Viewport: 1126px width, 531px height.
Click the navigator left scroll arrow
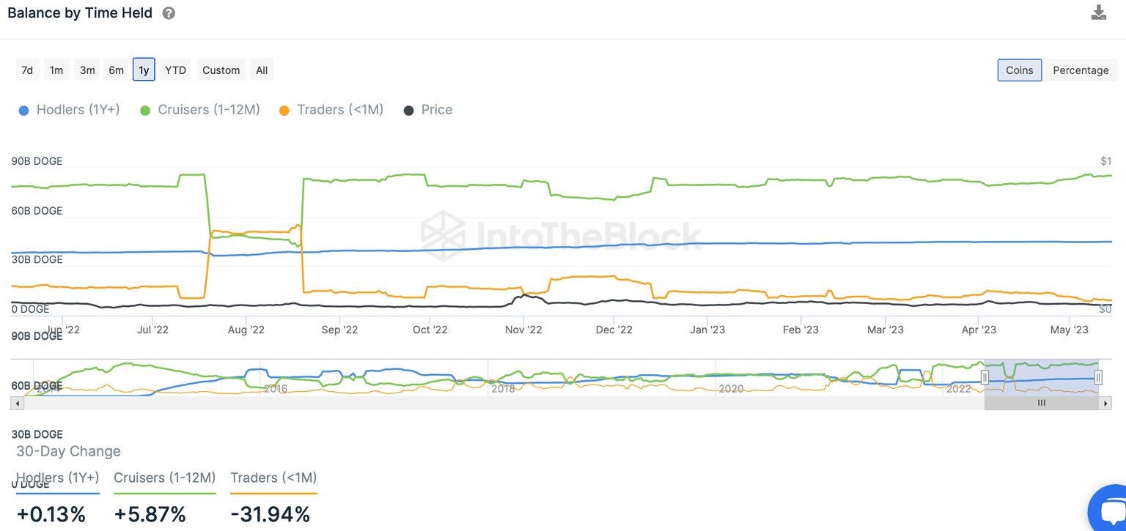coord(17,403)
